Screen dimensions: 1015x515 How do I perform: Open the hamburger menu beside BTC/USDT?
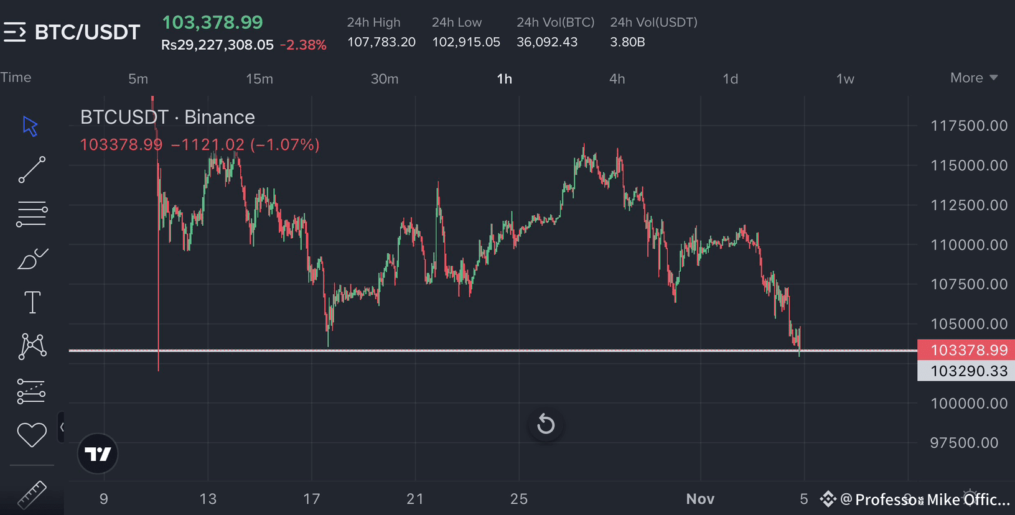point(15,32)
